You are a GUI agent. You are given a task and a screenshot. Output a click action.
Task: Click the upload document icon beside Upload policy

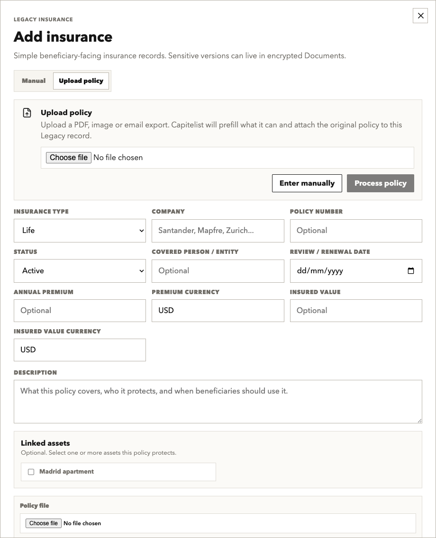pyautogui.click(x=27, y=113)
